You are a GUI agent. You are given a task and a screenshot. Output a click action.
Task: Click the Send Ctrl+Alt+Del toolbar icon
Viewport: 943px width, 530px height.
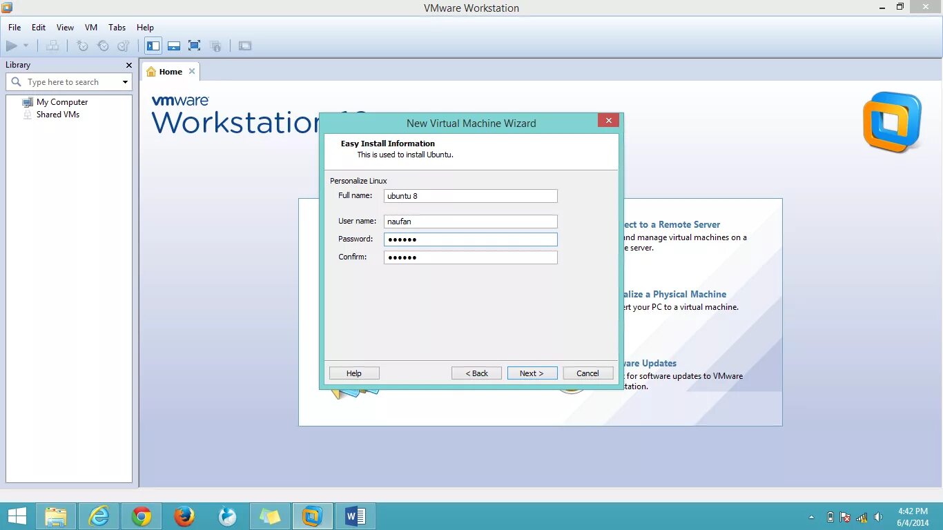52,46
